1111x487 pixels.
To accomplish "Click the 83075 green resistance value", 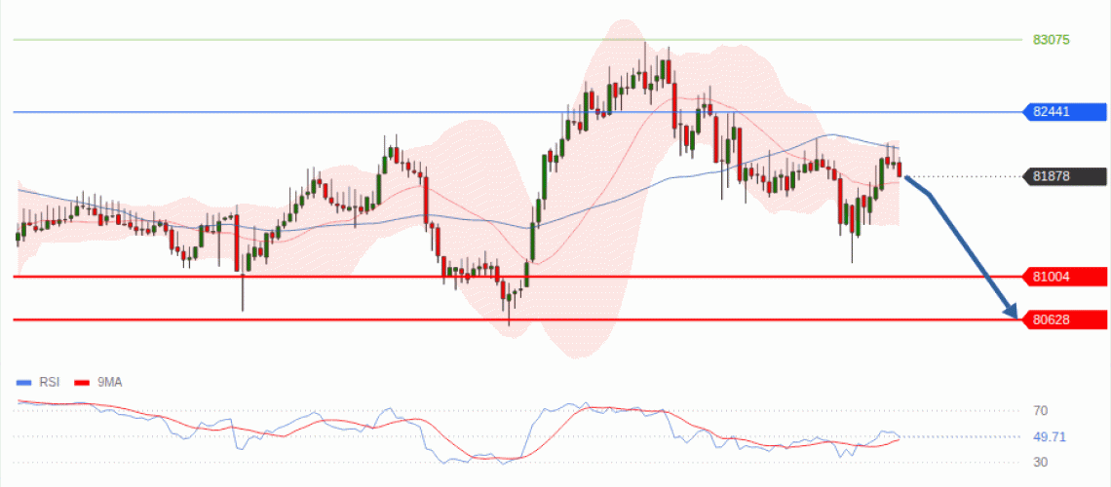I will [x=1052, y=40].
